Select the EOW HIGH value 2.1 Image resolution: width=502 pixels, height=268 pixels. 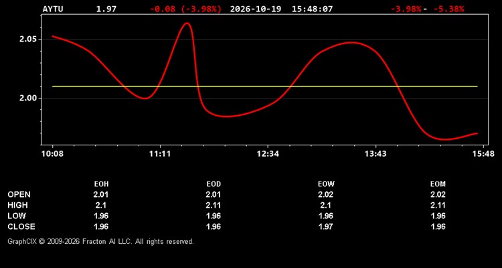pyautogui.click(x=326, y=205)
